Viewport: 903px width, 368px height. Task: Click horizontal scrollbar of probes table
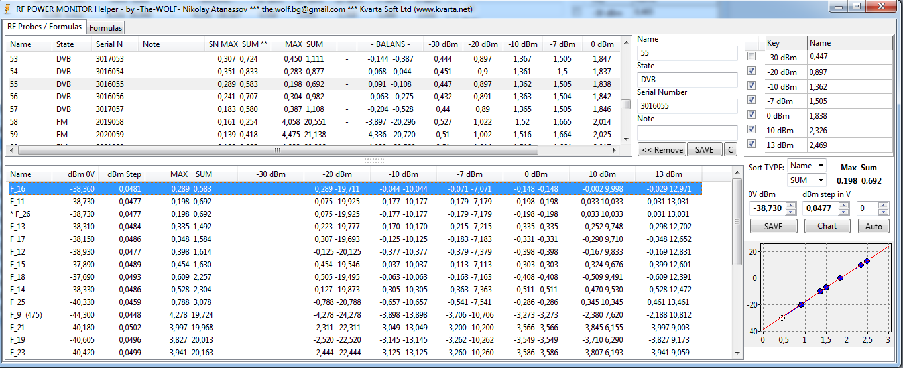[x=276, y=150]
